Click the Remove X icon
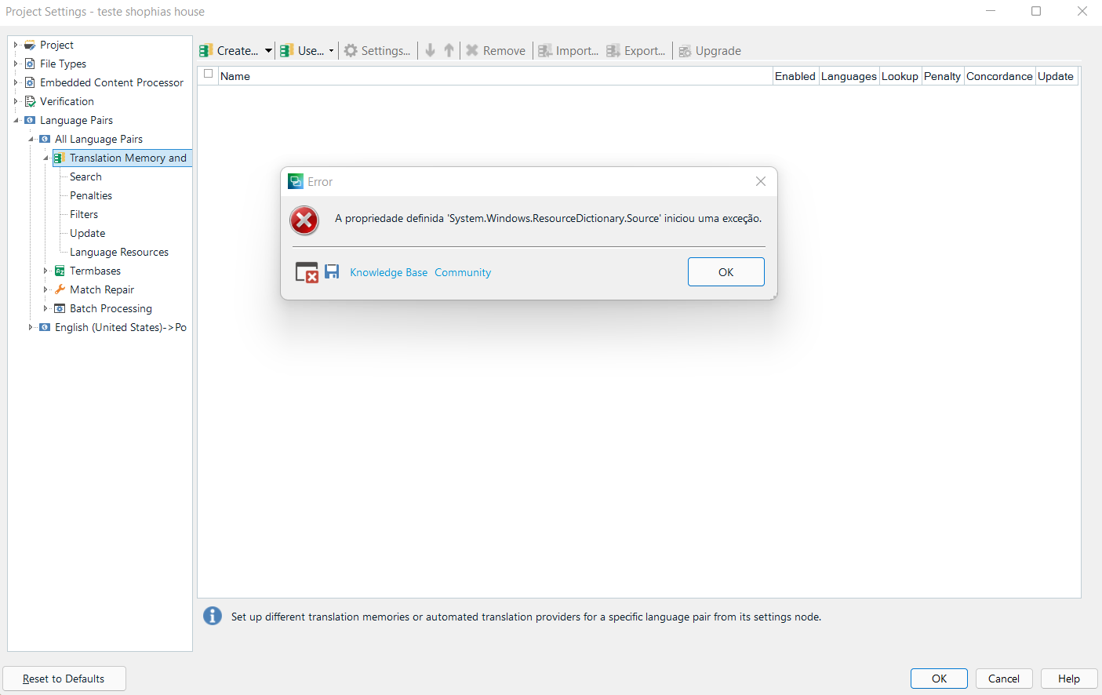 (x=472, y=50)
